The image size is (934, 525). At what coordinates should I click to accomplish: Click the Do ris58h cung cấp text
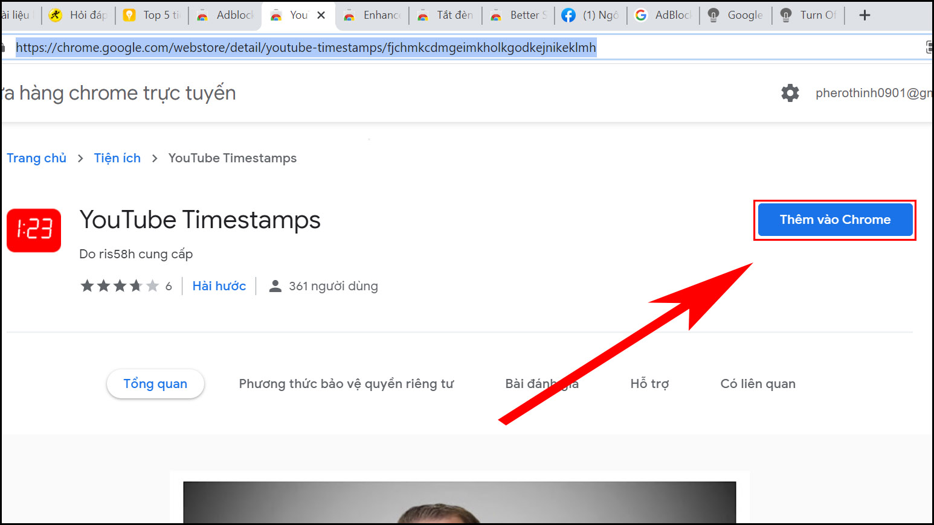coord(136,254)
